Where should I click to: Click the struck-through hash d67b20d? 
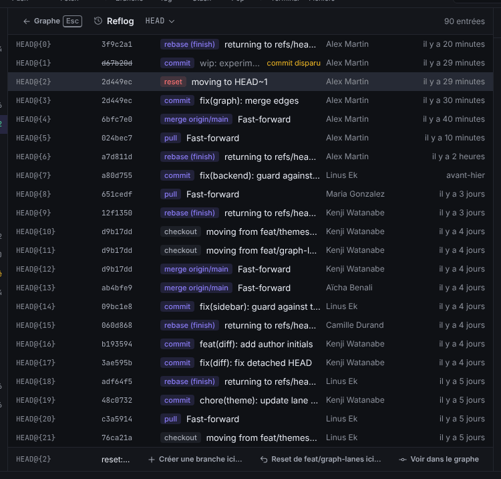click(x=117, y=63)
